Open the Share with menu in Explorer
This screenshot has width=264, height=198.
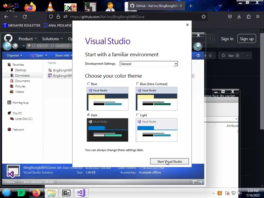coord(63,55)
